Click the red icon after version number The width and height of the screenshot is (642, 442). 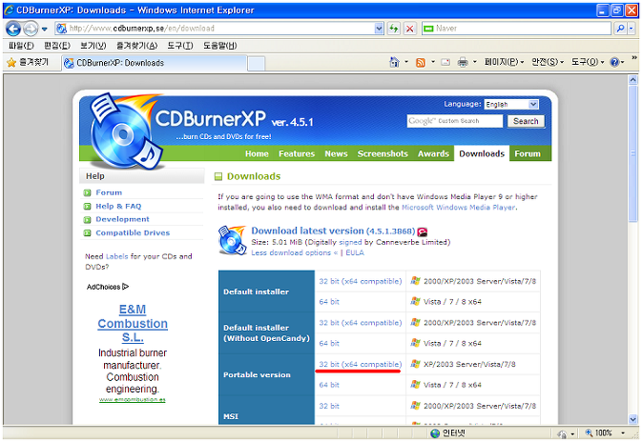click(x=423, y=231)
